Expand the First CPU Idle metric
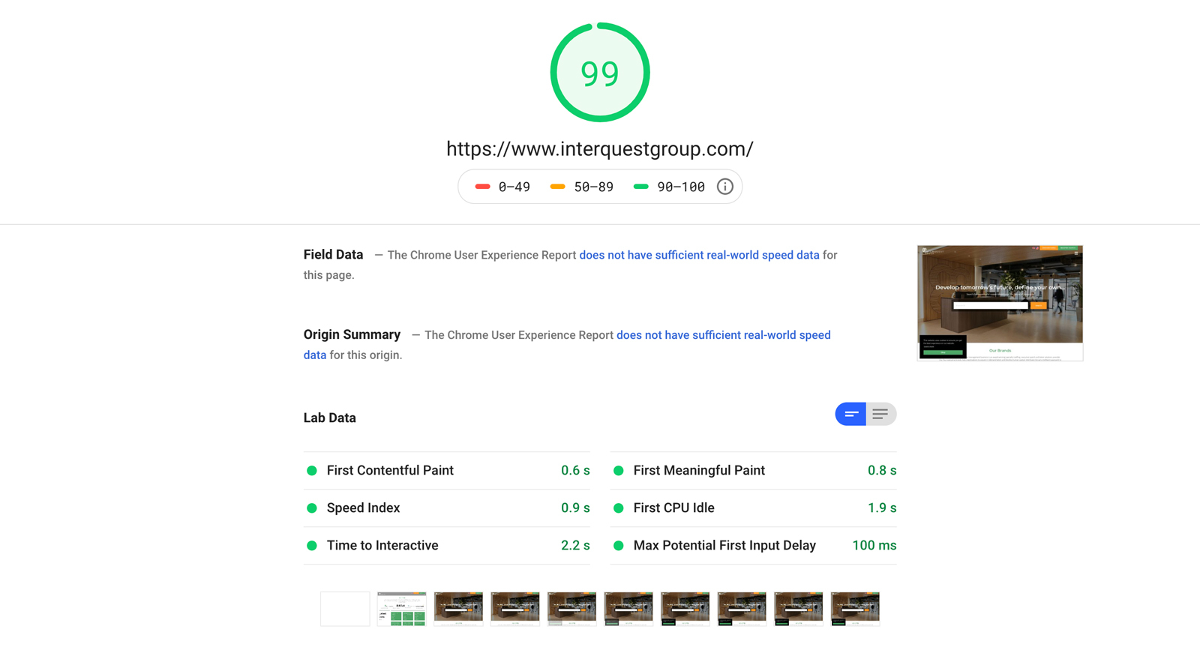This screenshot has height=650, width=1200. [754, 508]
